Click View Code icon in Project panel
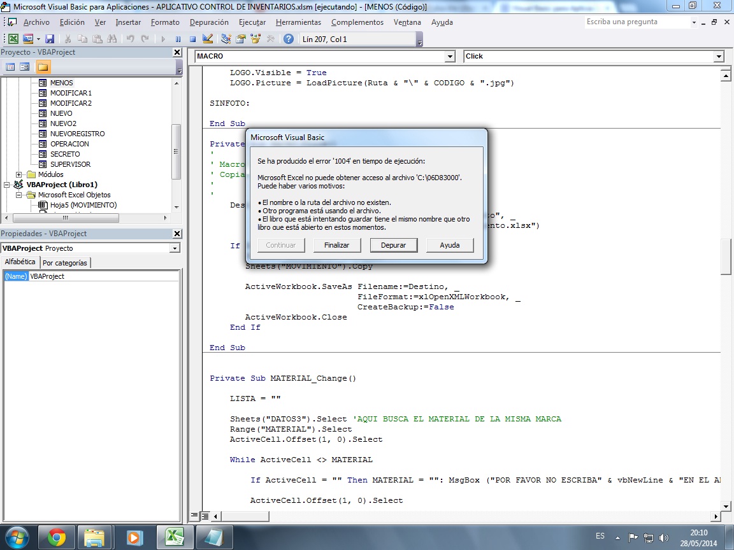Viewport: 734px width, 550px height. pos(10,67)
